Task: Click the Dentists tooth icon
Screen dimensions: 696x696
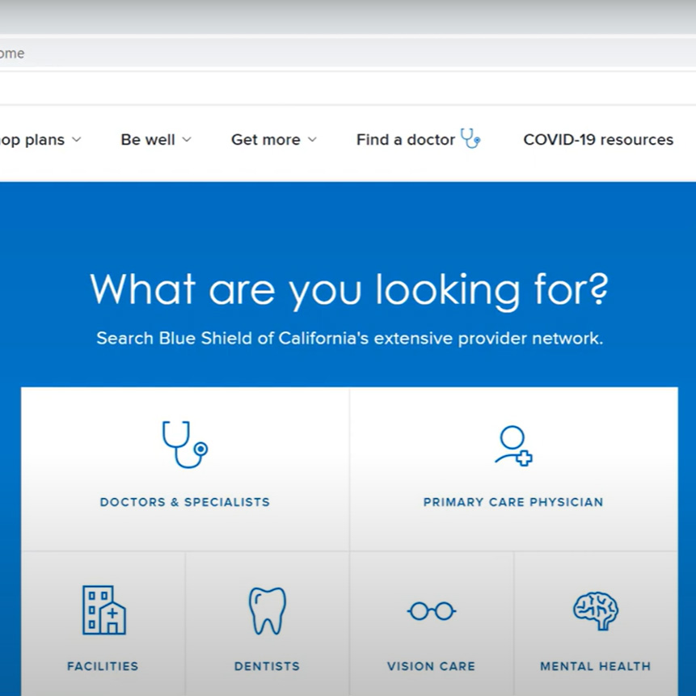Action: [267, 611]
